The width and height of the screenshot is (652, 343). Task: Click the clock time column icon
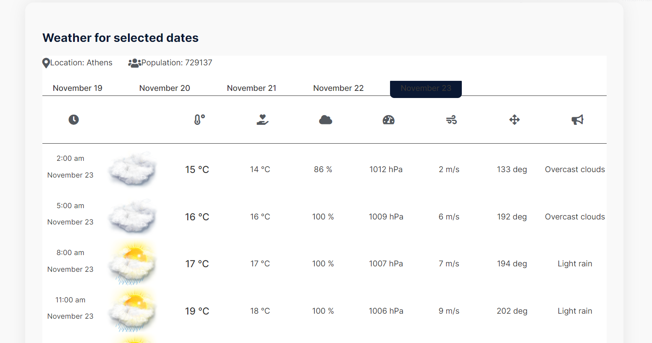pos(73,120)
